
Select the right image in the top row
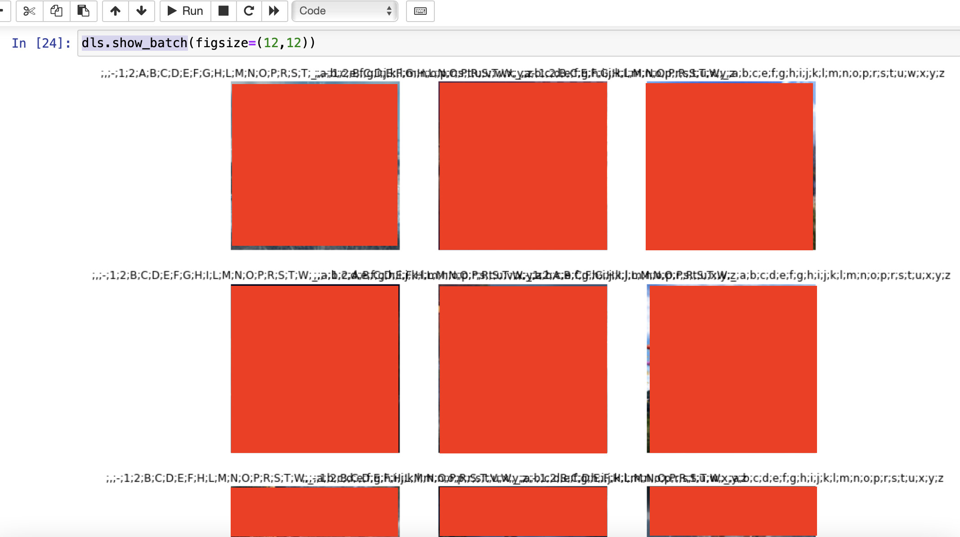coord(730,165)
